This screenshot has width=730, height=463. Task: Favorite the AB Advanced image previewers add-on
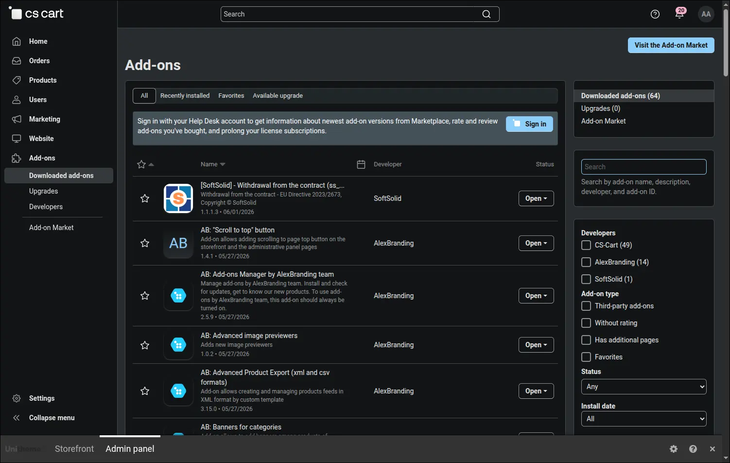[x=145, y=345]
